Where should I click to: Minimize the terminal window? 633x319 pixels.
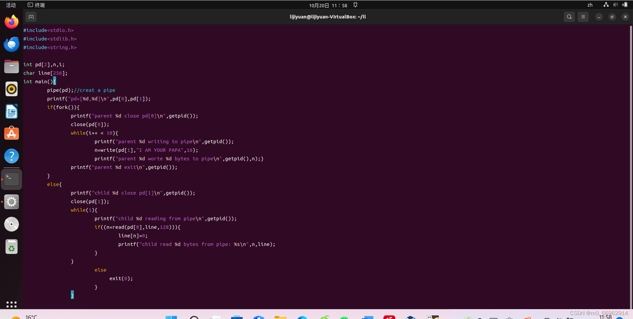599,17
